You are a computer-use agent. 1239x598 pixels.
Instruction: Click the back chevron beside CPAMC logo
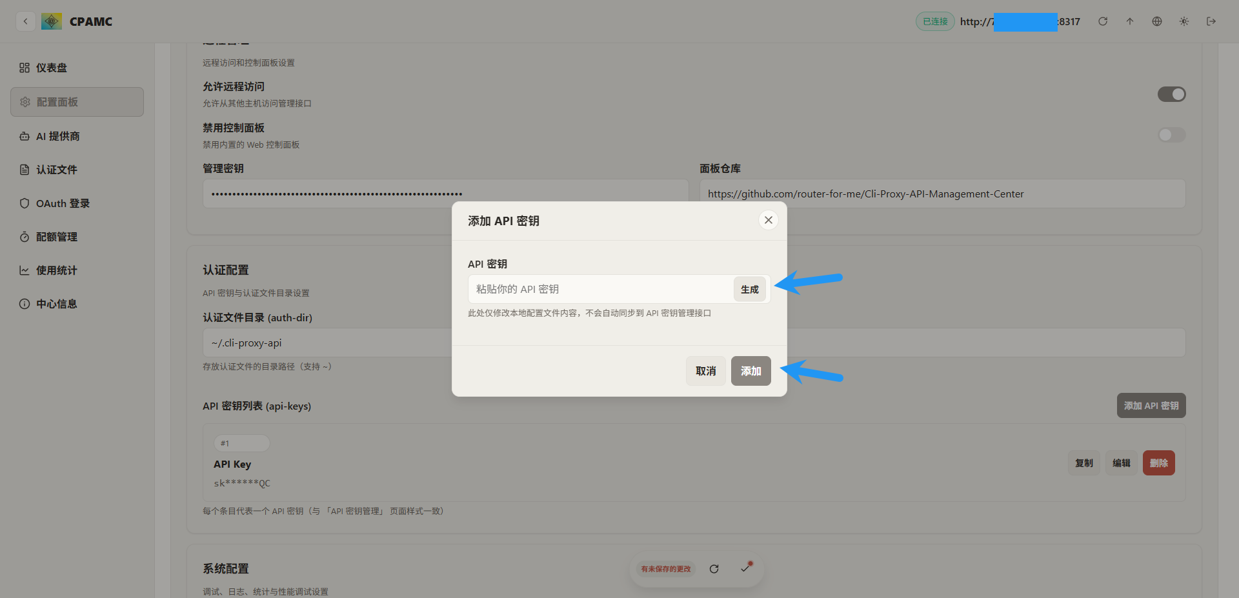(x=25, y=21)
